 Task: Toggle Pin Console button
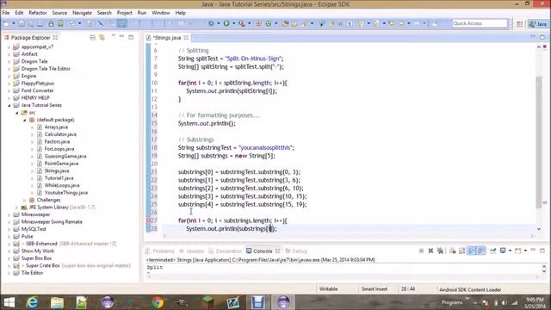pos(493,251)
